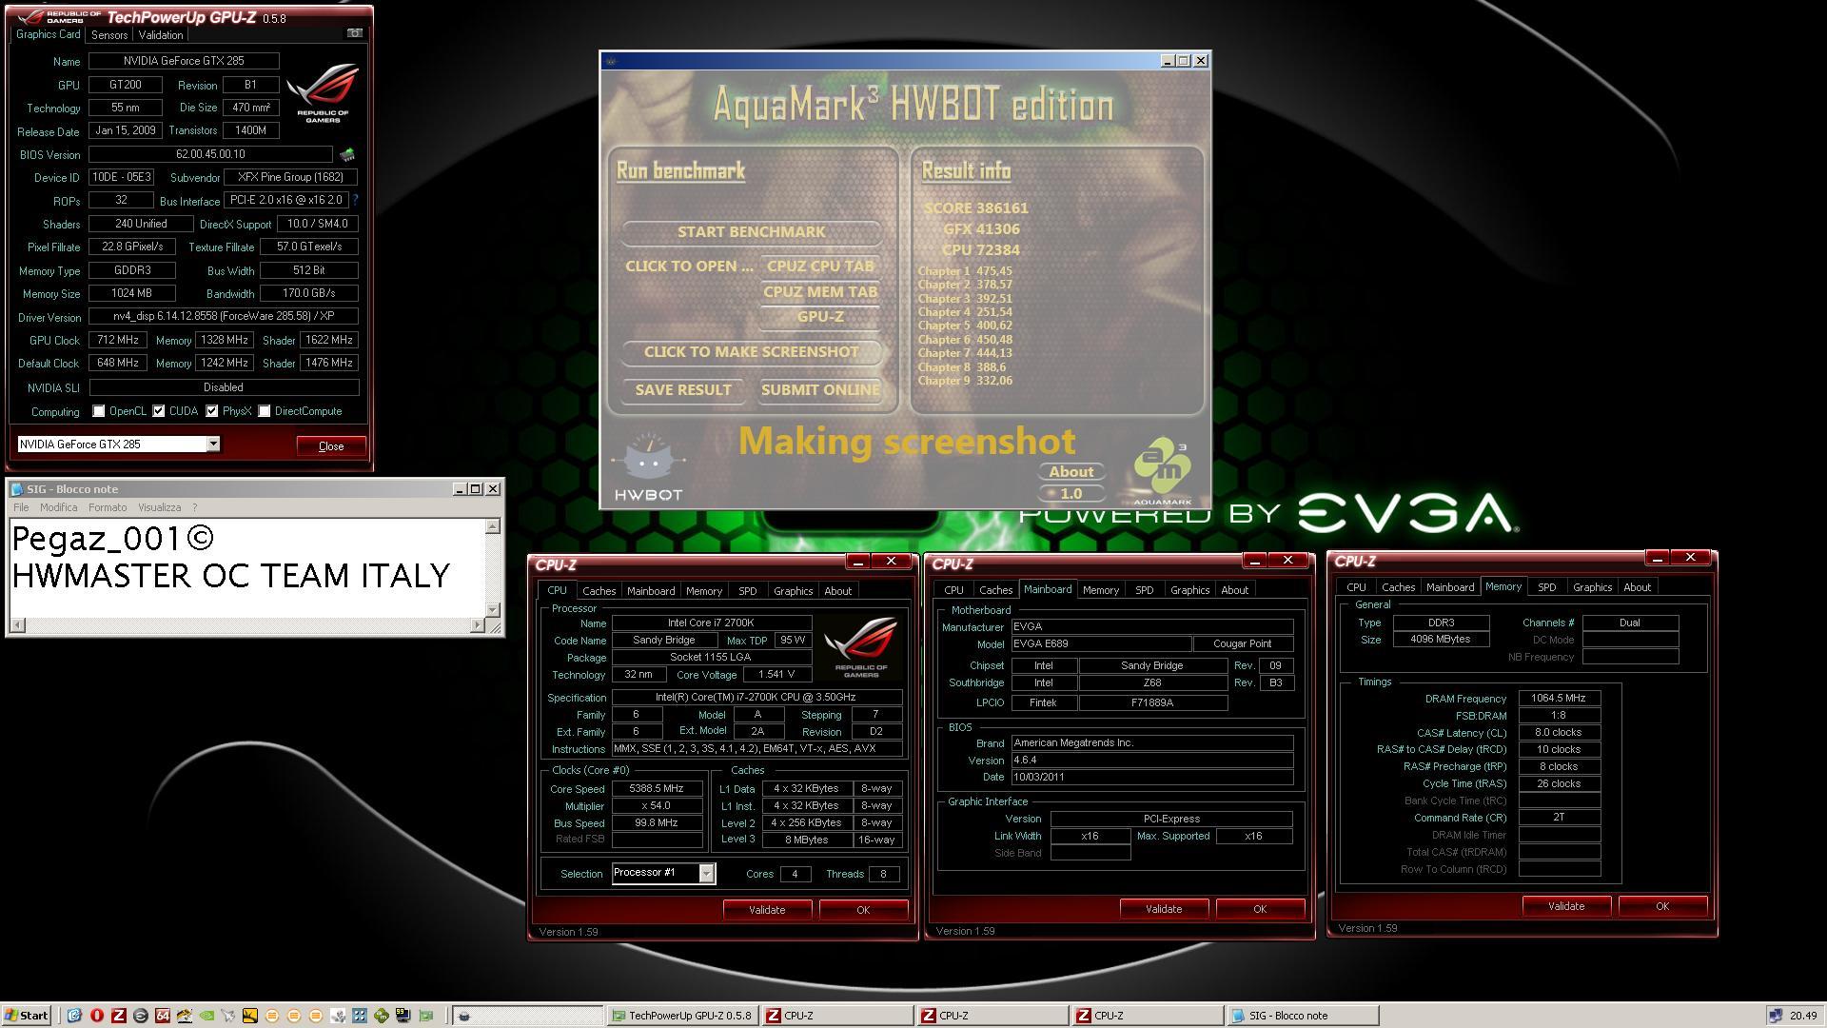
Task: Click the GPU-Z button in AquaMark
Action: (x=820, y=317)
